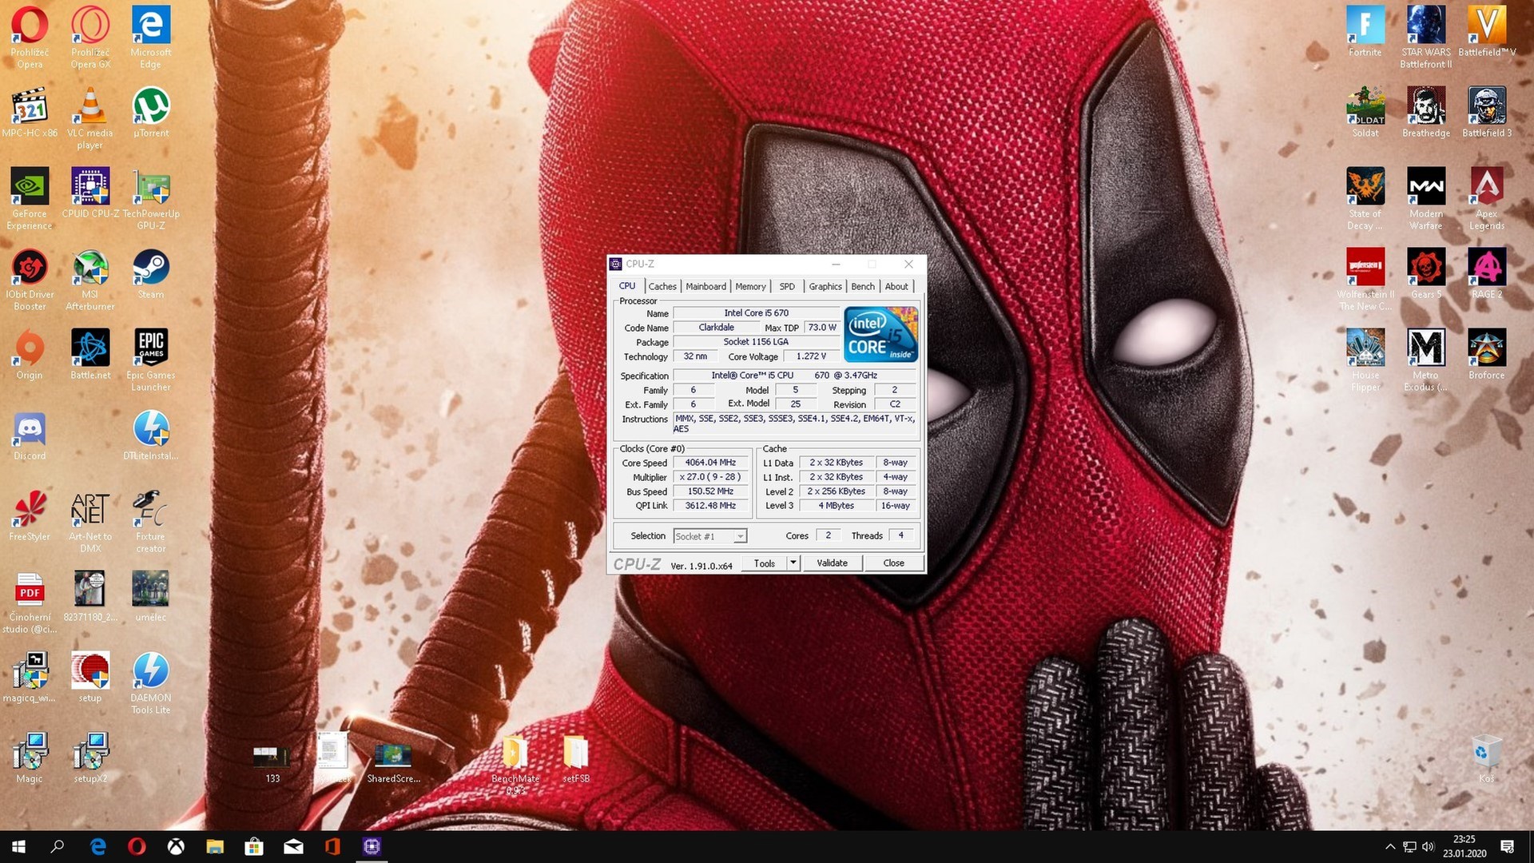Viewport: 1534px width, 863px height.
Task: Open File Explorer from the taskbar
Action: click(215, 847)
